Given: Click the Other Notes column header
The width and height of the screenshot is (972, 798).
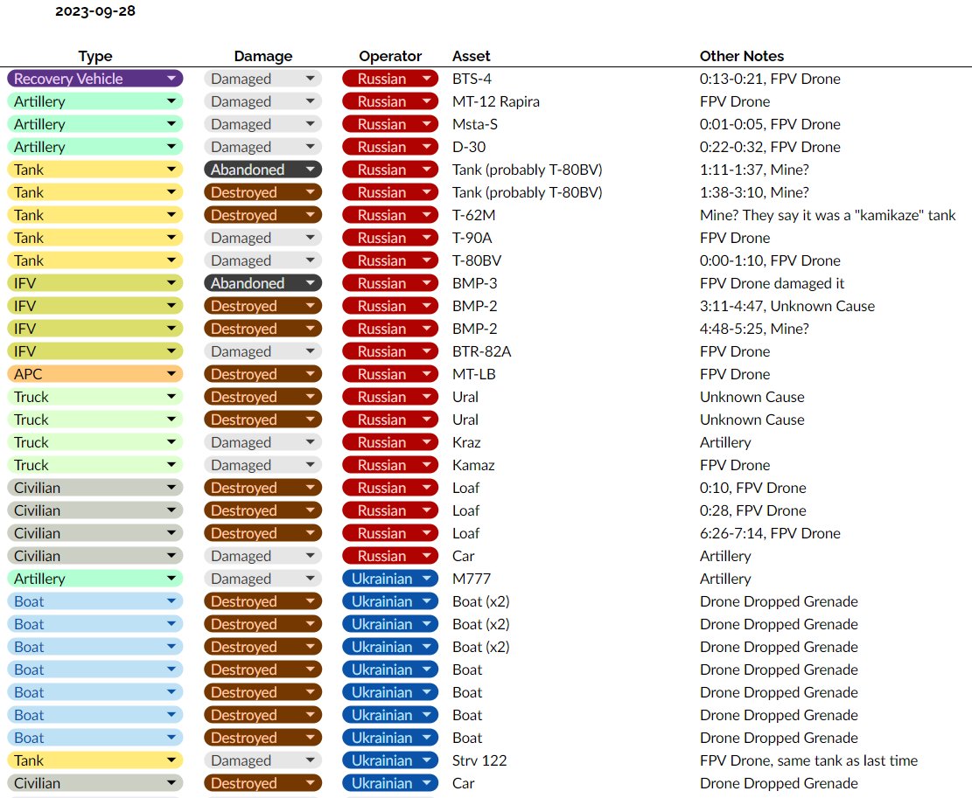Looking at the screenshot, I should pyautogui.click(x=741, y=56).
